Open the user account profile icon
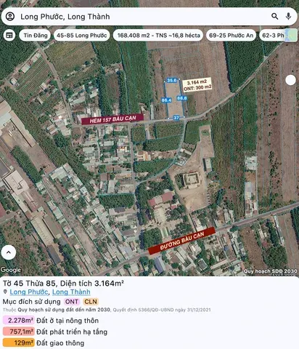The height and width of the screenshot is (349, 299). pos(10,17)
